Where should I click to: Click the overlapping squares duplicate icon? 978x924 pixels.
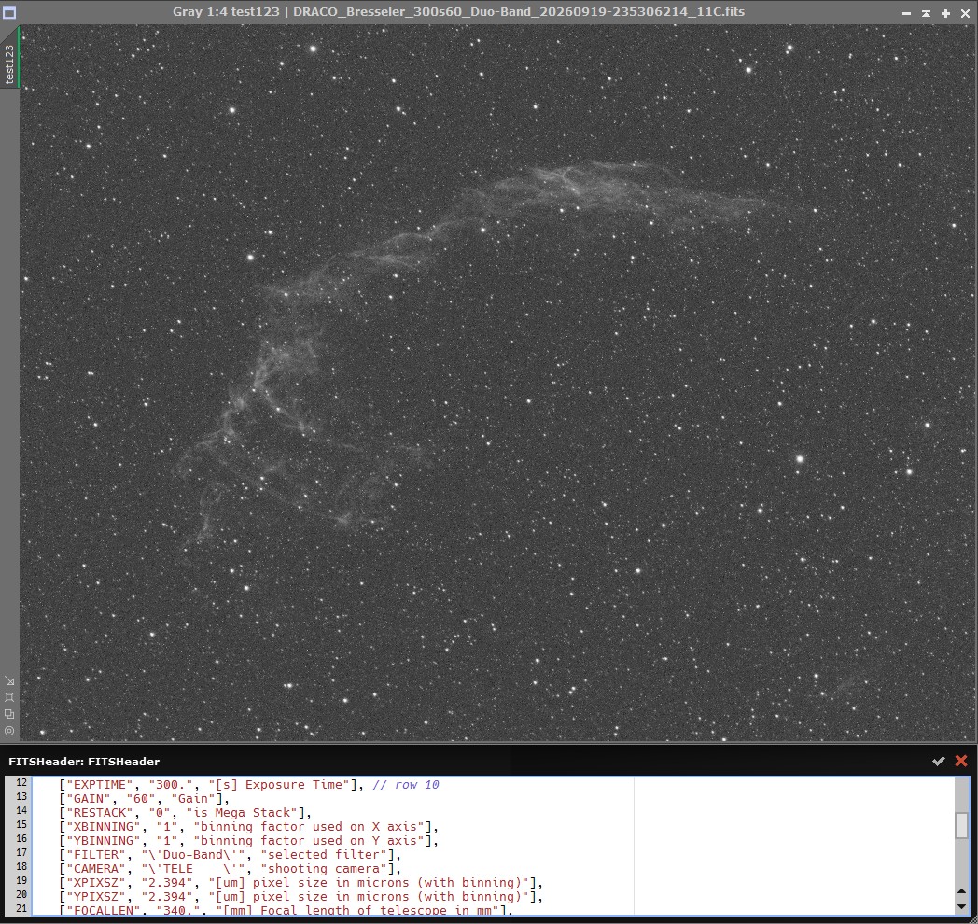coord(9,714)
